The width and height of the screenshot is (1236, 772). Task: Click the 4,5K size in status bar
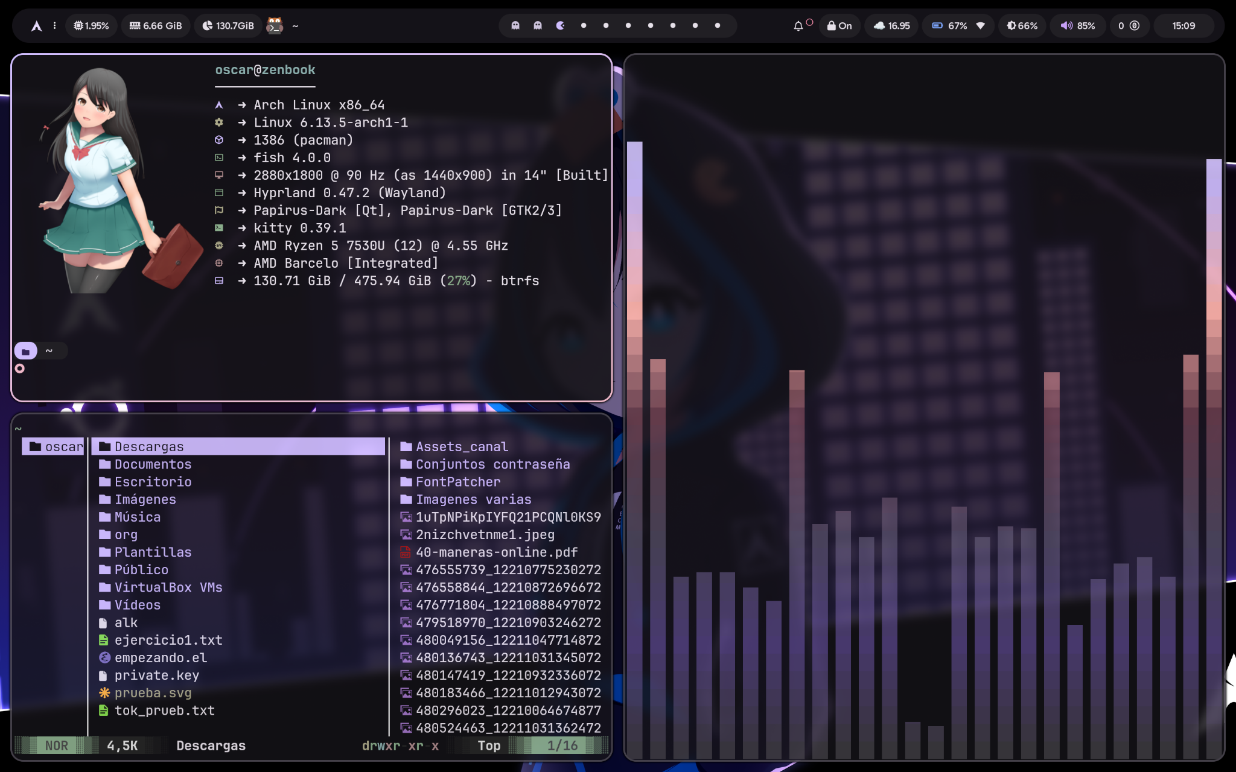coord(123,745)
